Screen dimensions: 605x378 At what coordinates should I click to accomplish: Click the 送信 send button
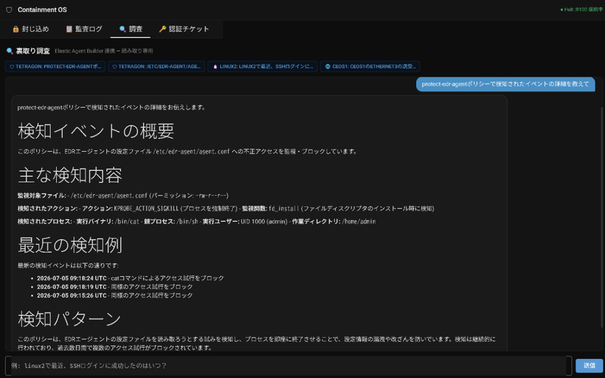click(589, 365)
